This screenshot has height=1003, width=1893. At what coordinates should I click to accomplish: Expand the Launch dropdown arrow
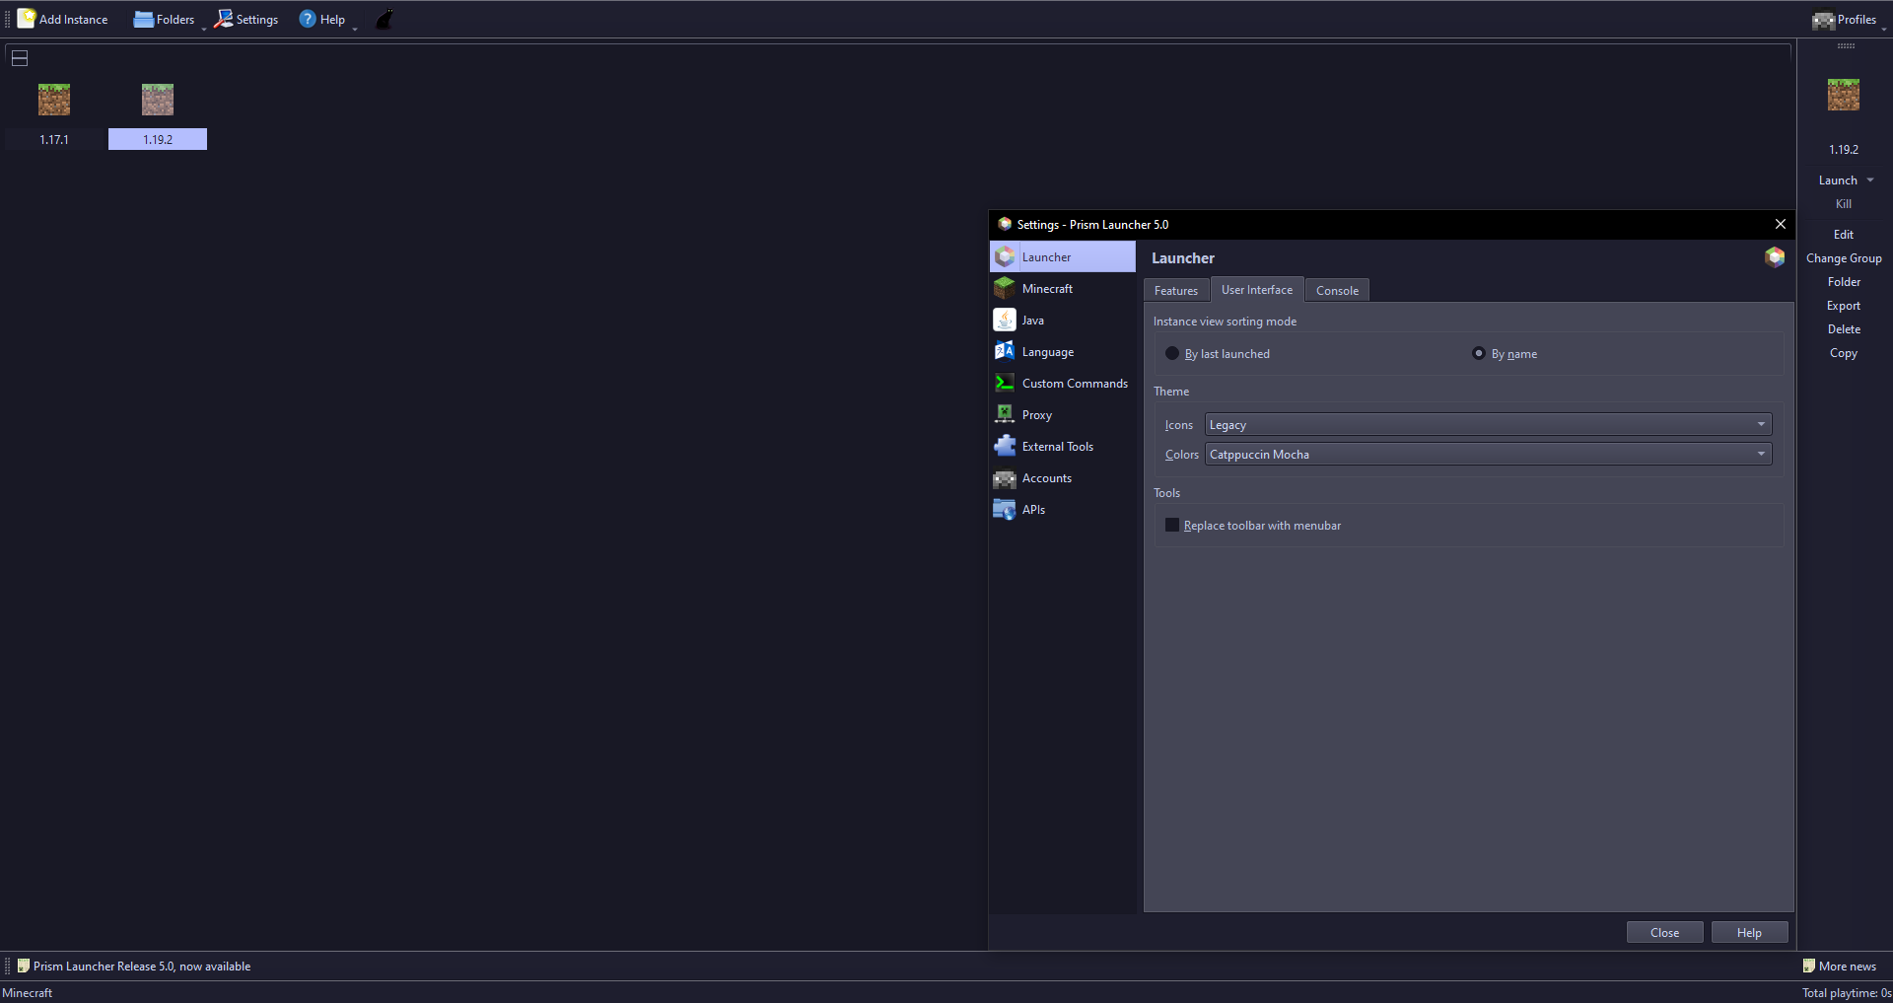point(1870,179)
